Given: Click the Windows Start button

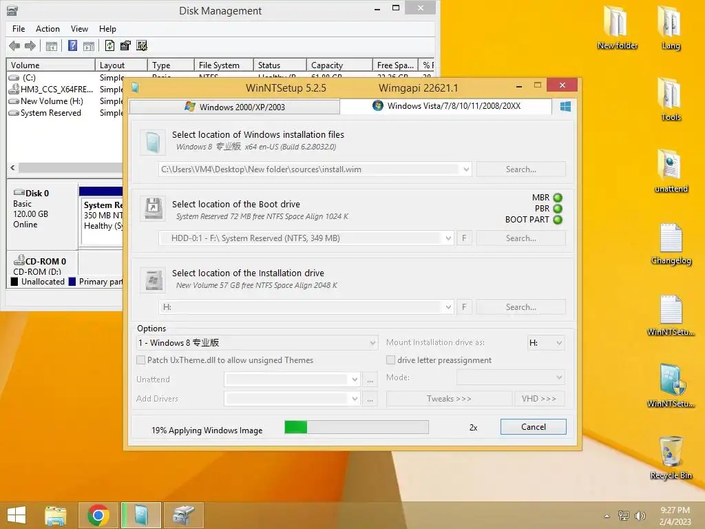Looking at the screenshot, I should point(17,515).
